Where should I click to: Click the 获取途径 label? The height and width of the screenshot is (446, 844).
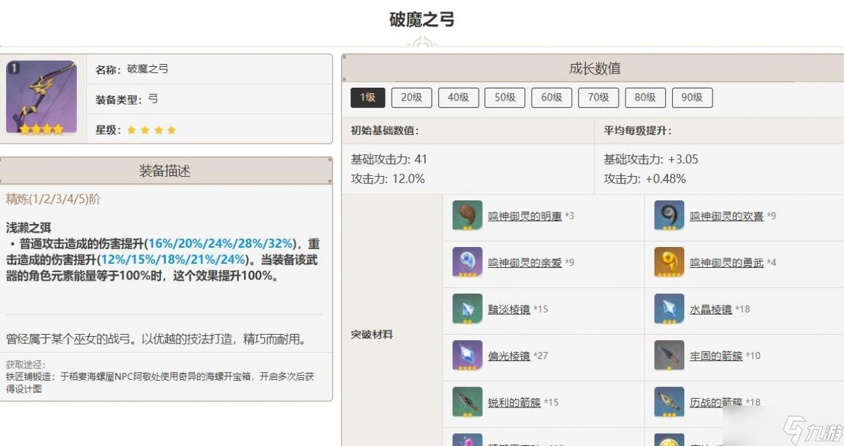click(26, 364)
